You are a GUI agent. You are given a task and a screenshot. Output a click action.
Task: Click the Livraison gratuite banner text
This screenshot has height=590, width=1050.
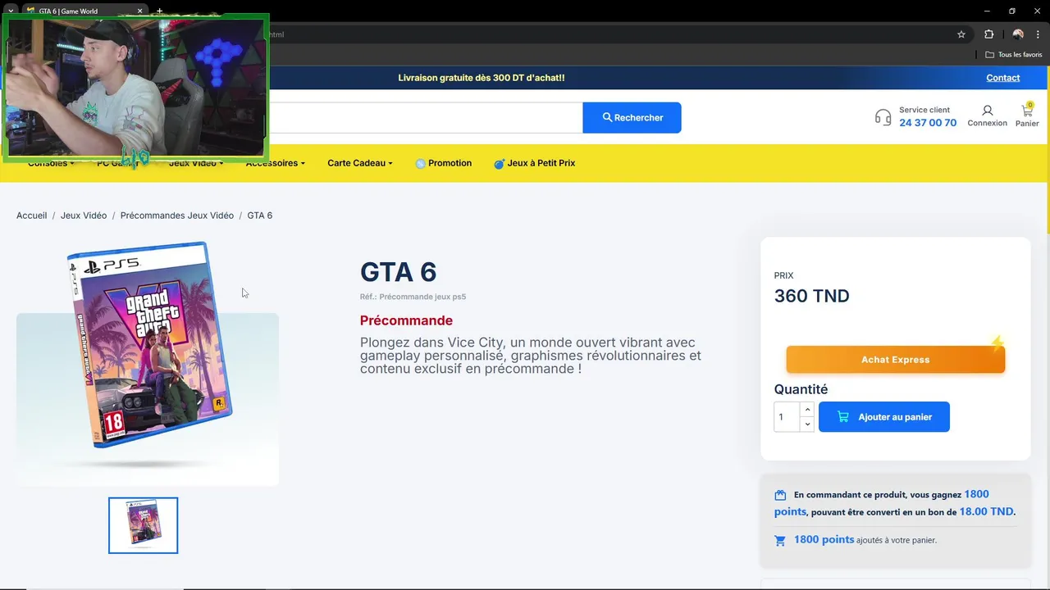coord(482,78)
